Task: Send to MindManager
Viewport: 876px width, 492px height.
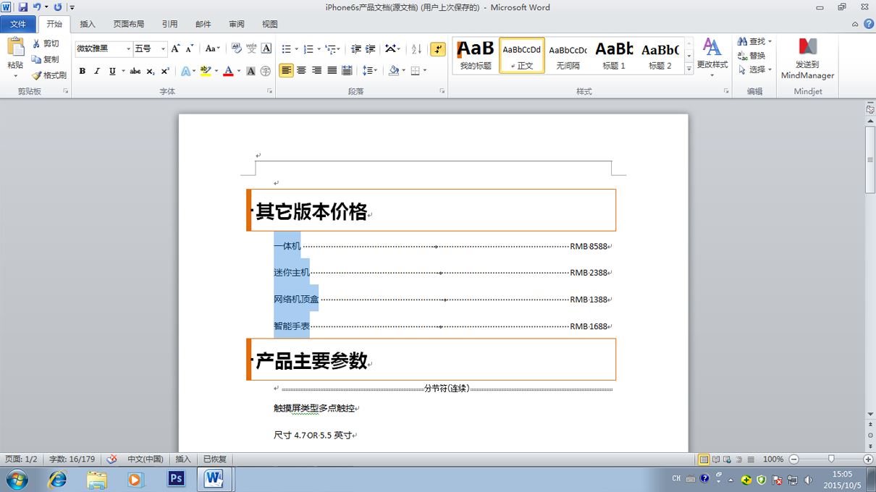Action: tap(808, 58)
